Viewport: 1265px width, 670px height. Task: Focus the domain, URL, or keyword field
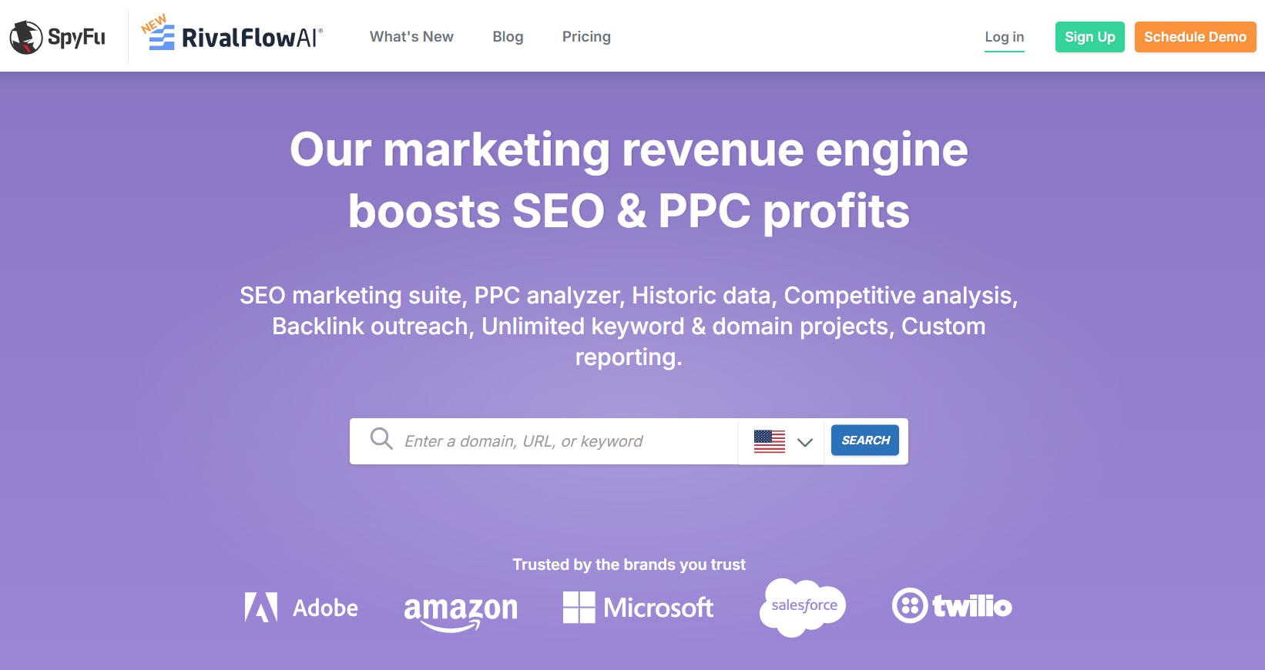pyautogui.click(x=544, y=441)
